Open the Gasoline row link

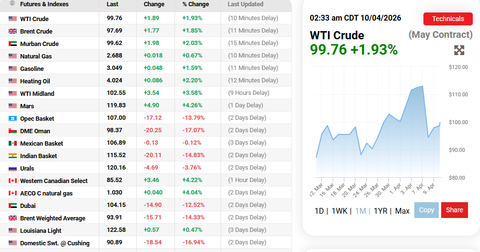[32, 69]
